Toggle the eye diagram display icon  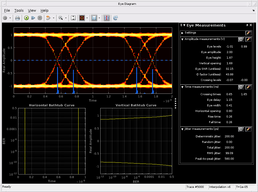tap(82, 18)
